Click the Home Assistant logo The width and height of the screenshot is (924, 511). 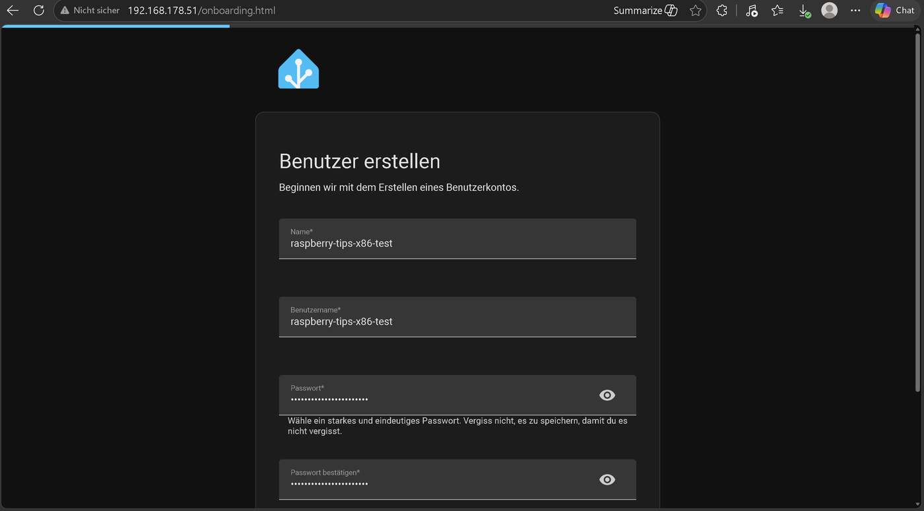(x=298, y=69)
